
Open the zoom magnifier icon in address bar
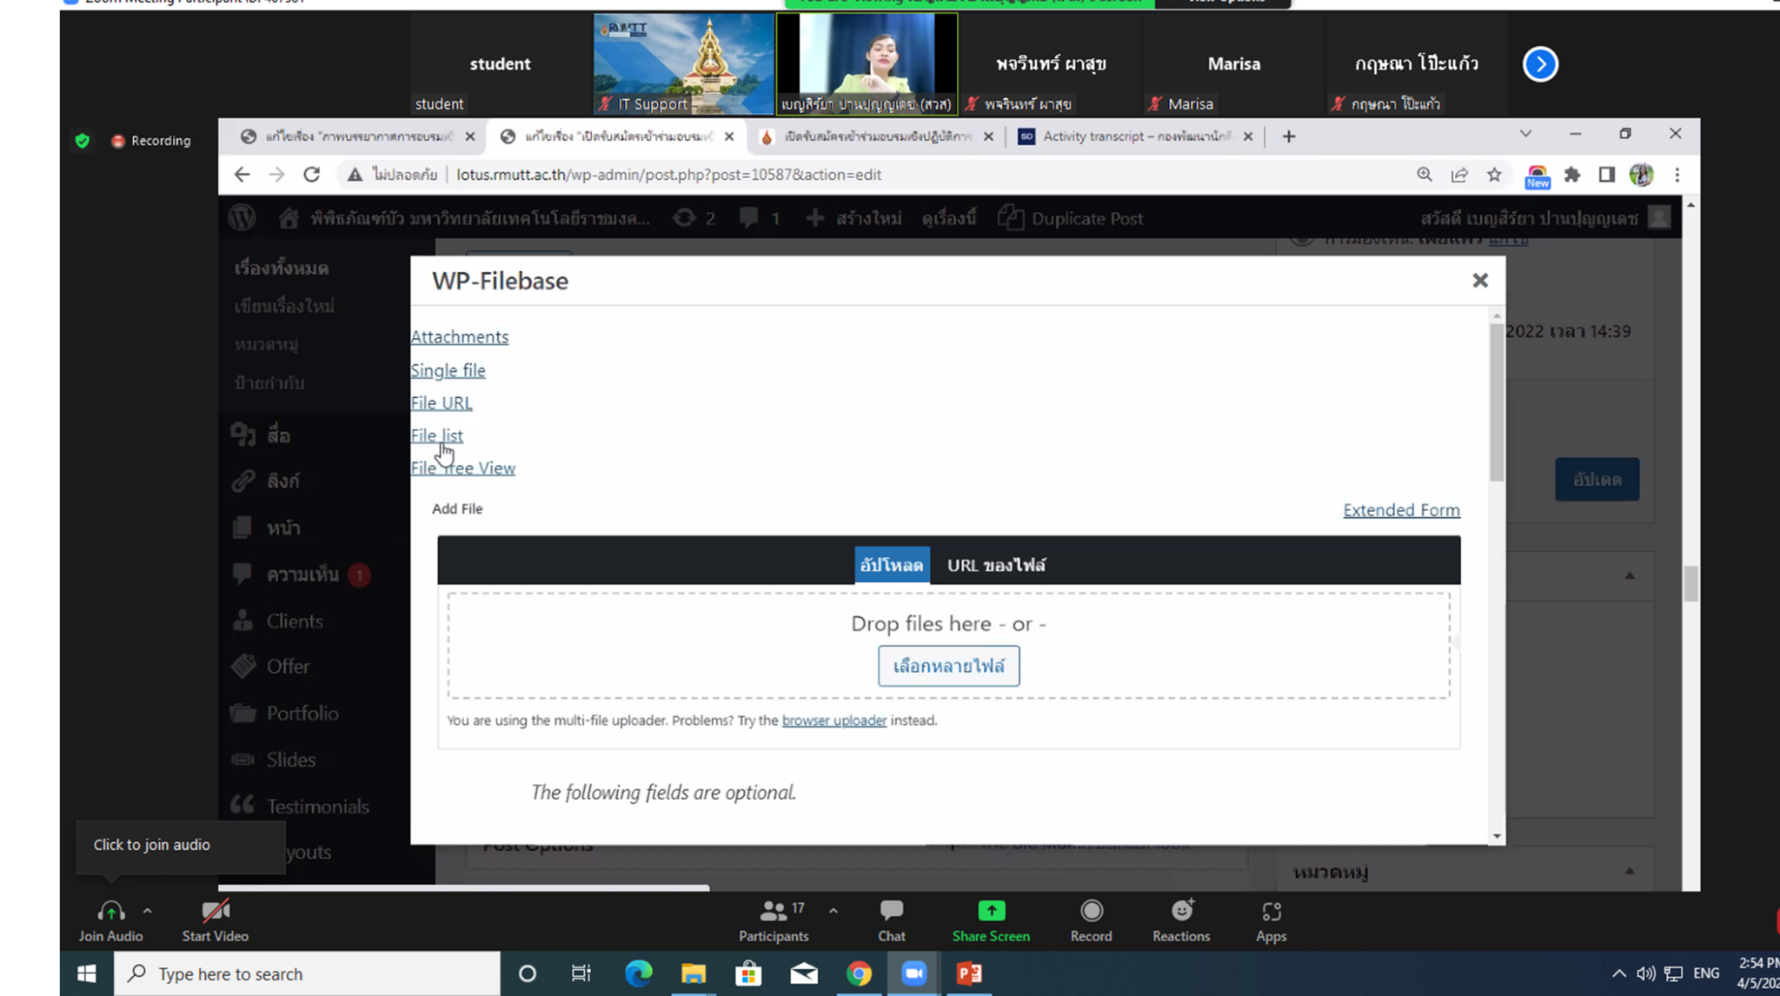tap(1424, 175)
